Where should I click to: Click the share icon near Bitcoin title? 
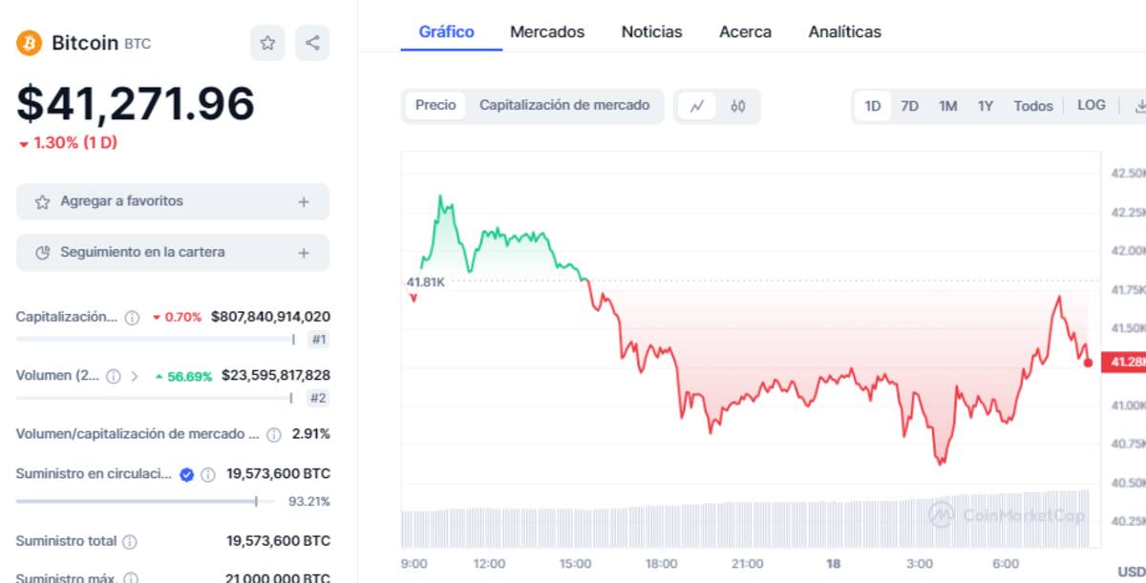click(x=312, y=43)
